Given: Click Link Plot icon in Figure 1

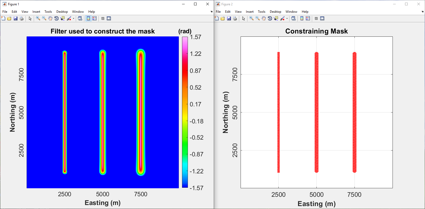Looking at the screenshot, I should pos(80,18).
